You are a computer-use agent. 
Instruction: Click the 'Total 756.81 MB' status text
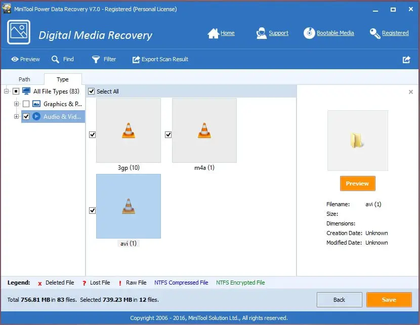point(29,300)
